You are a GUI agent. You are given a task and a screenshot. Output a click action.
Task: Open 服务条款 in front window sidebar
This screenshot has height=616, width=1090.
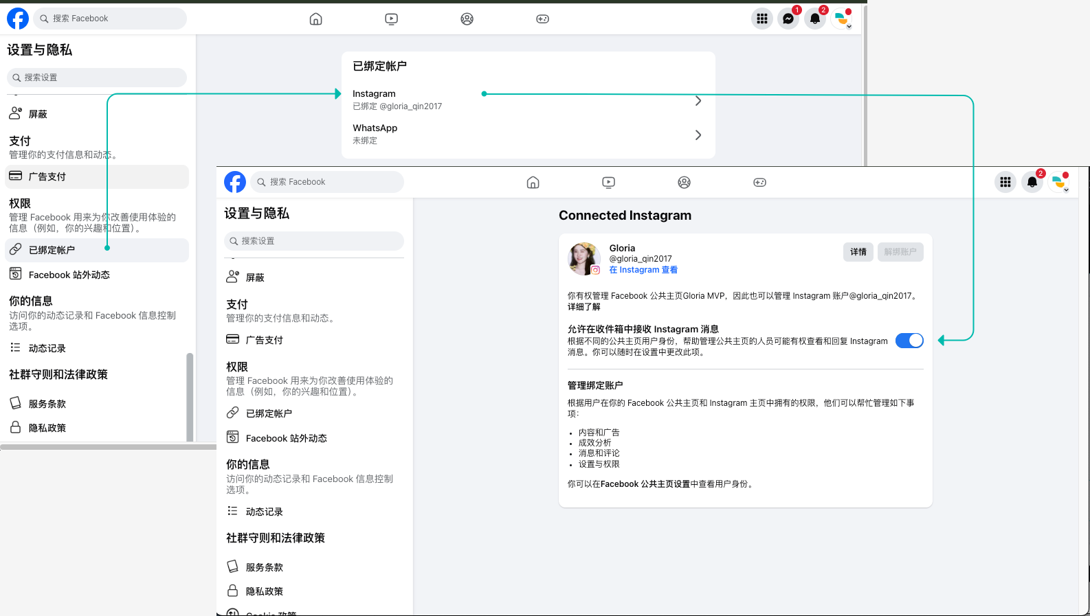click(314, 567)
